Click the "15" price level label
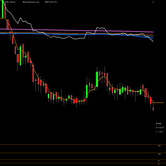This screenshot has height=166, width=166. 159,154
